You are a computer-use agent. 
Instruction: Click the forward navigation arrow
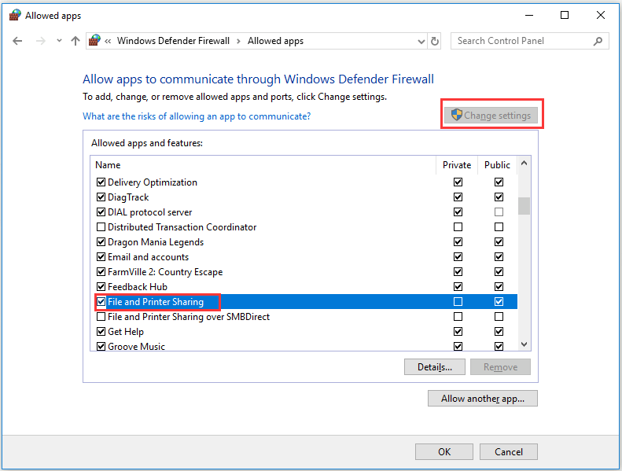coord(40,41)
